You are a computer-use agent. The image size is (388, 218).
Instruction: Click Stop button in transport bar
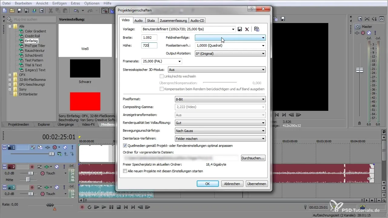click(x=119, y=207)
